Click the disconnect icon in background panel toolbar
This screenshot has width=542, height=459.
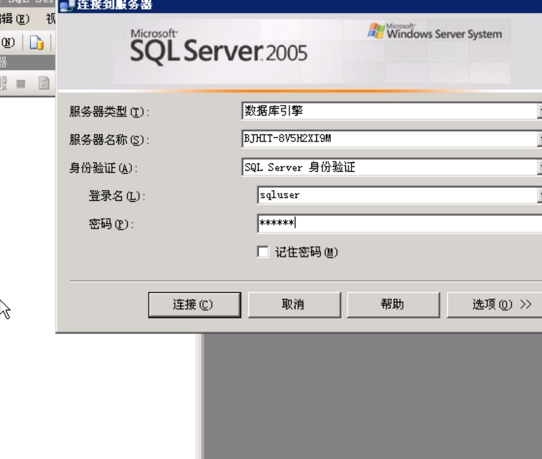pyautogui.click(x=3, y=83)
